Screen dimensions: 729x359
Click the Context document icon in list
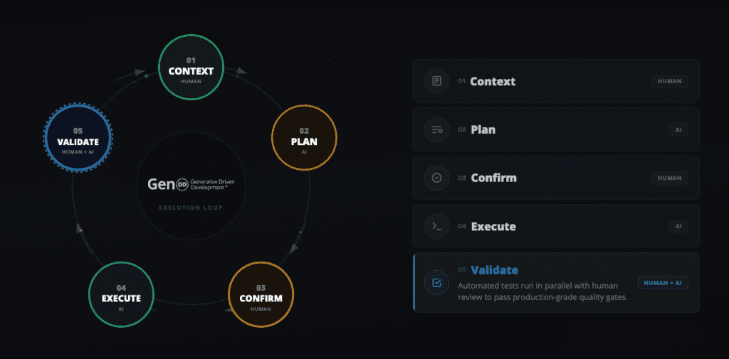point(436,81)
